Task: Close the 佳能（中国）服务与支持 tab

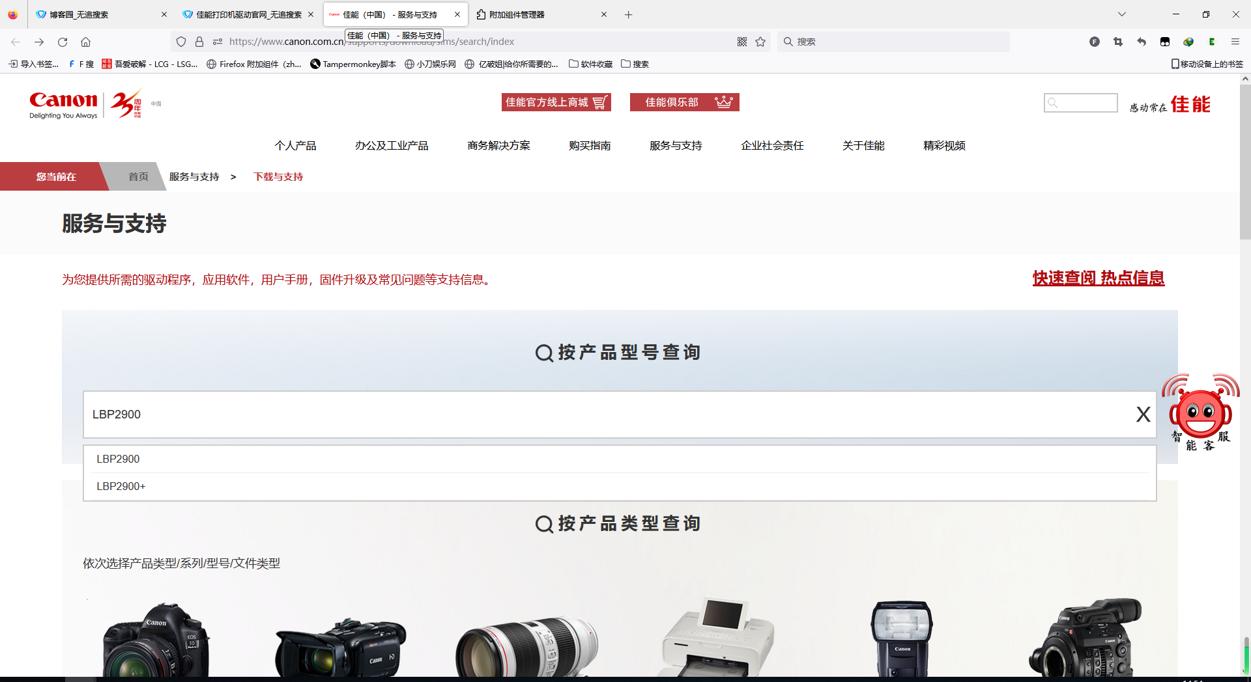Action: 457,14
